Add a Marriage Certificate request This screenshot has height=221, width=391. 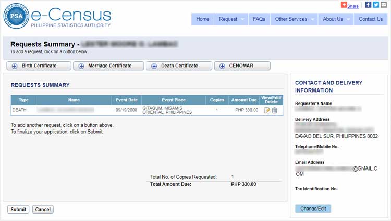(x=108, y=66)
